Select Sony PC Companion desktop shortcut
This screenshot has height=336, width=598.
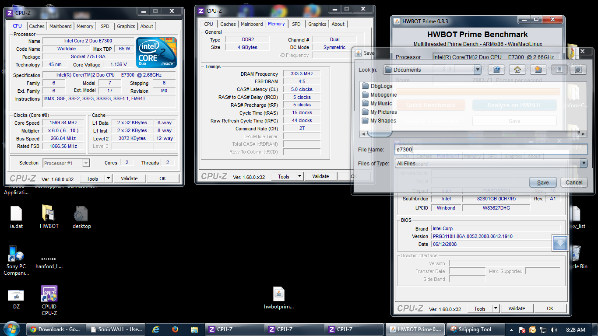tap(16, 261)
